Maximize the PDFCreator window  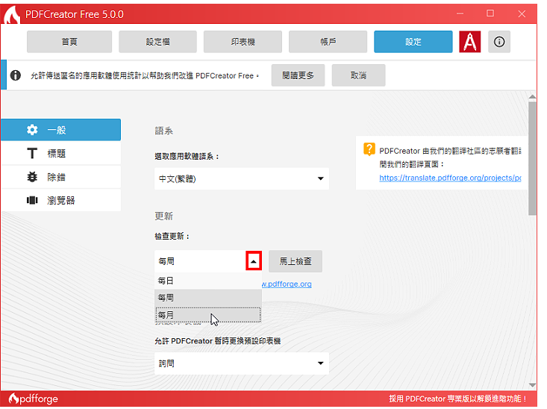point(490,13)
